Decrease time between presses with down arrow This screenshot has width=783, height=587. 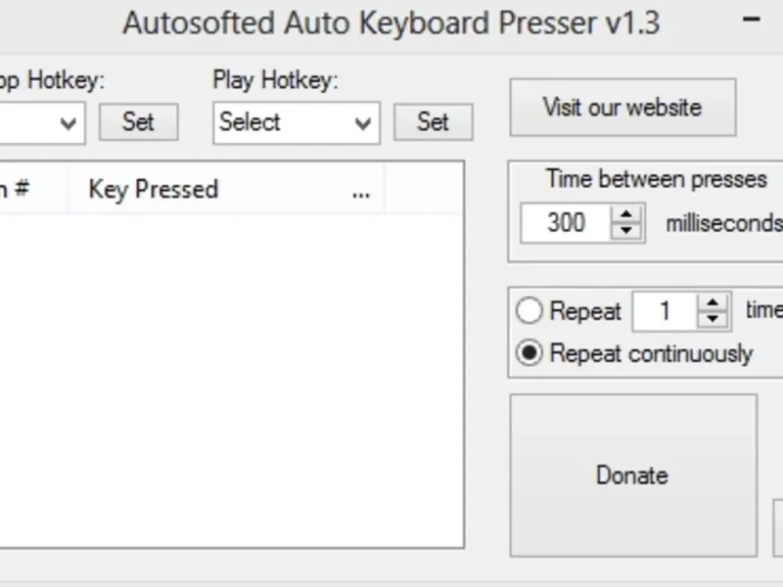pyautogui.click(x=626, y=232)
